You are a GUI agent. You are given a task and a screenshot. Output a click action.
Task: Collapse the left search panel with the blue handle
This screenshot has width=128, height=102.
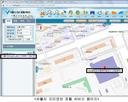point(37,69)
